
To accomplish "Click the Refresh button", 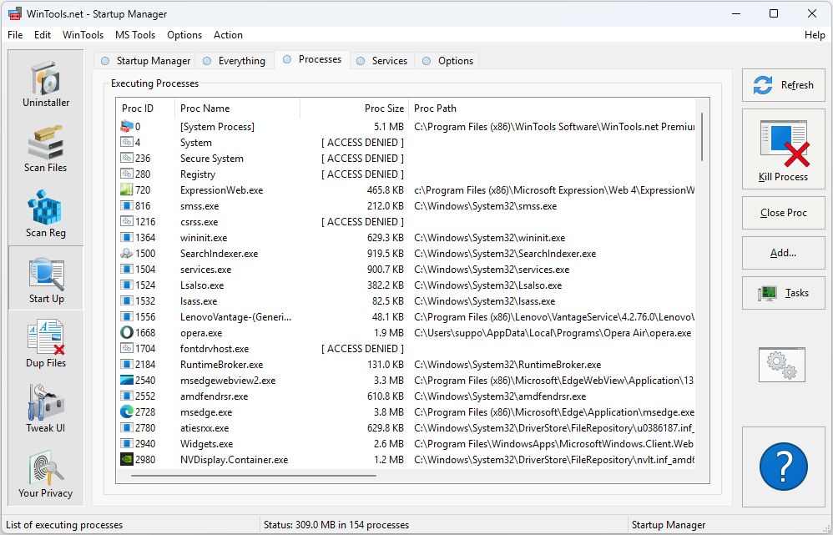I will (783, 85).
